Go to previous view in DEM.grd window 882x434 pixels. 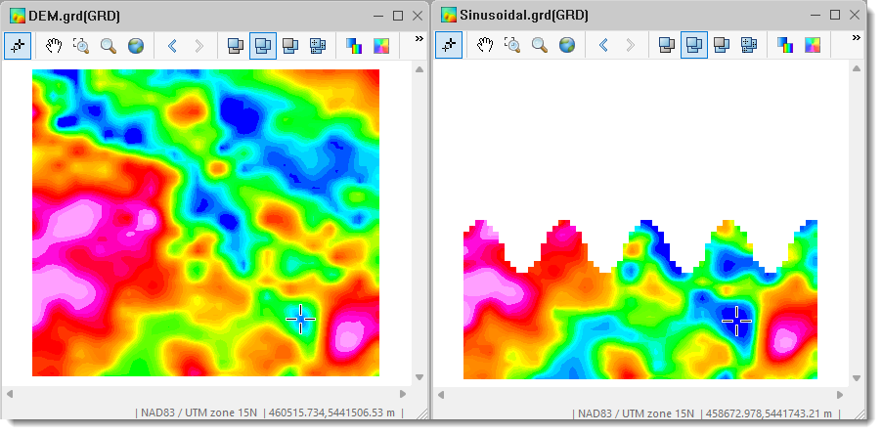tap(172, 46)
